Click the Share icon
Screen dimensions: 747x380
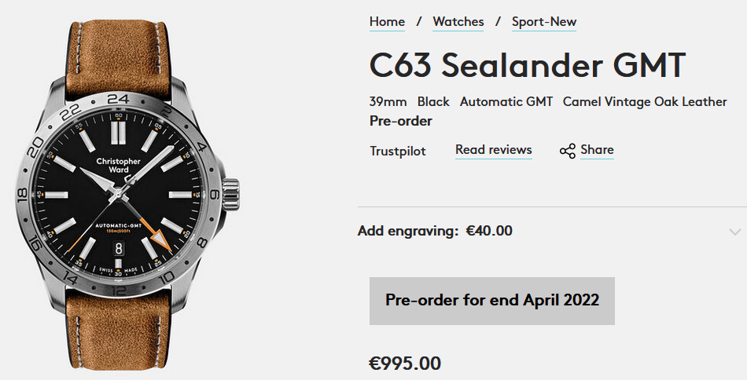tap(567, 151)
